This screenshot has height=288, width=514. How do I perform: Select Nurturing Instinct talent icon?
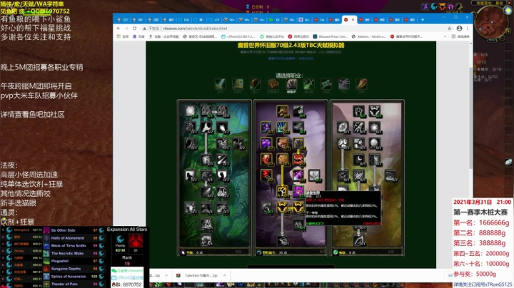314,176
